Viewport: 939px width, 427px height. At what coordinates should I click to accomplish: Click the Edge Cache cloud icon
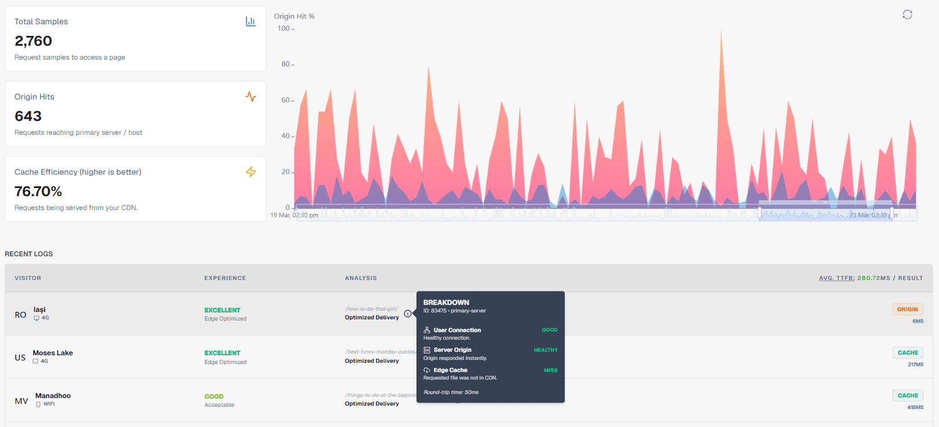[x=427, y=370]
